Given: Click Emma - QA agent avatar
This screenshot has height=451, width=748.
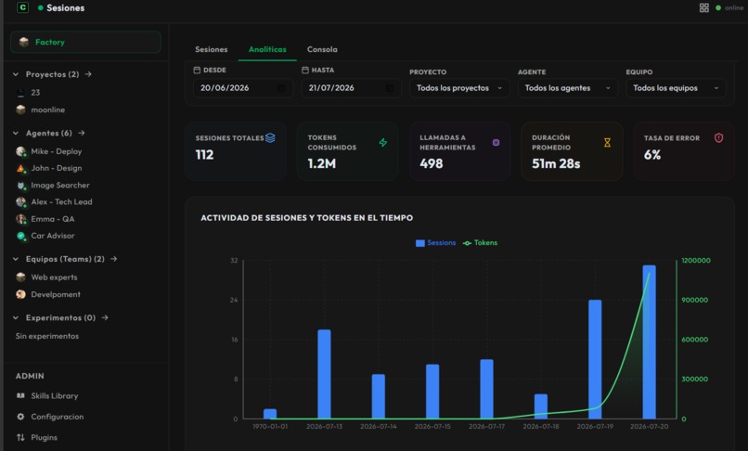Looking at the screenshot, I should (x=21, y=219).
